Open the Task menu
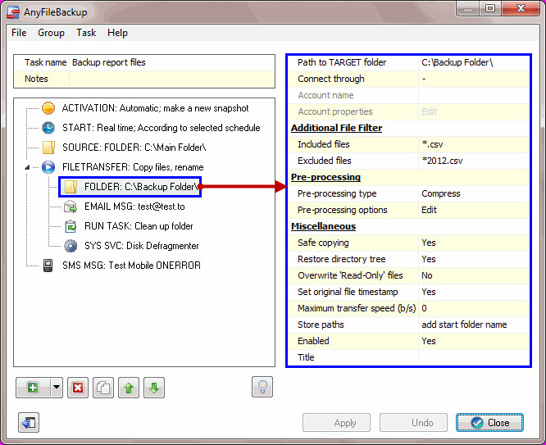546x445 pixels. (x=86, y=33)
